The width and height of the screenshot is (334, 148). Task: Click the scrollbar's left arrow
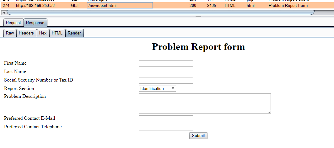4,13
